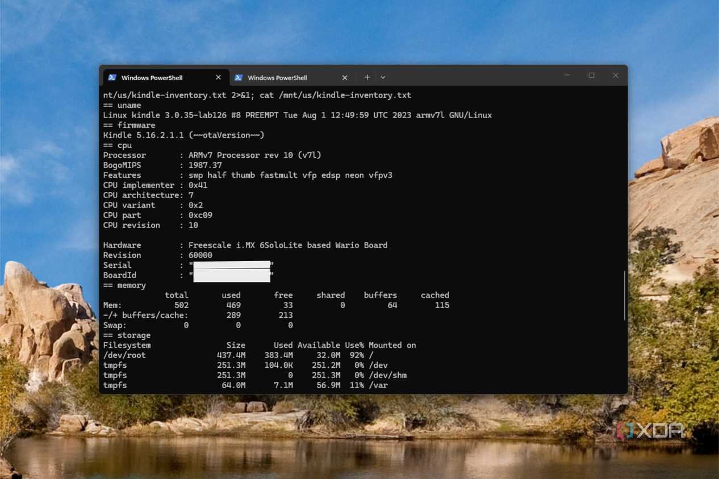The image size is (719, 479).
Task: Maximize the terminal window
Action: [x=591, y=75]
